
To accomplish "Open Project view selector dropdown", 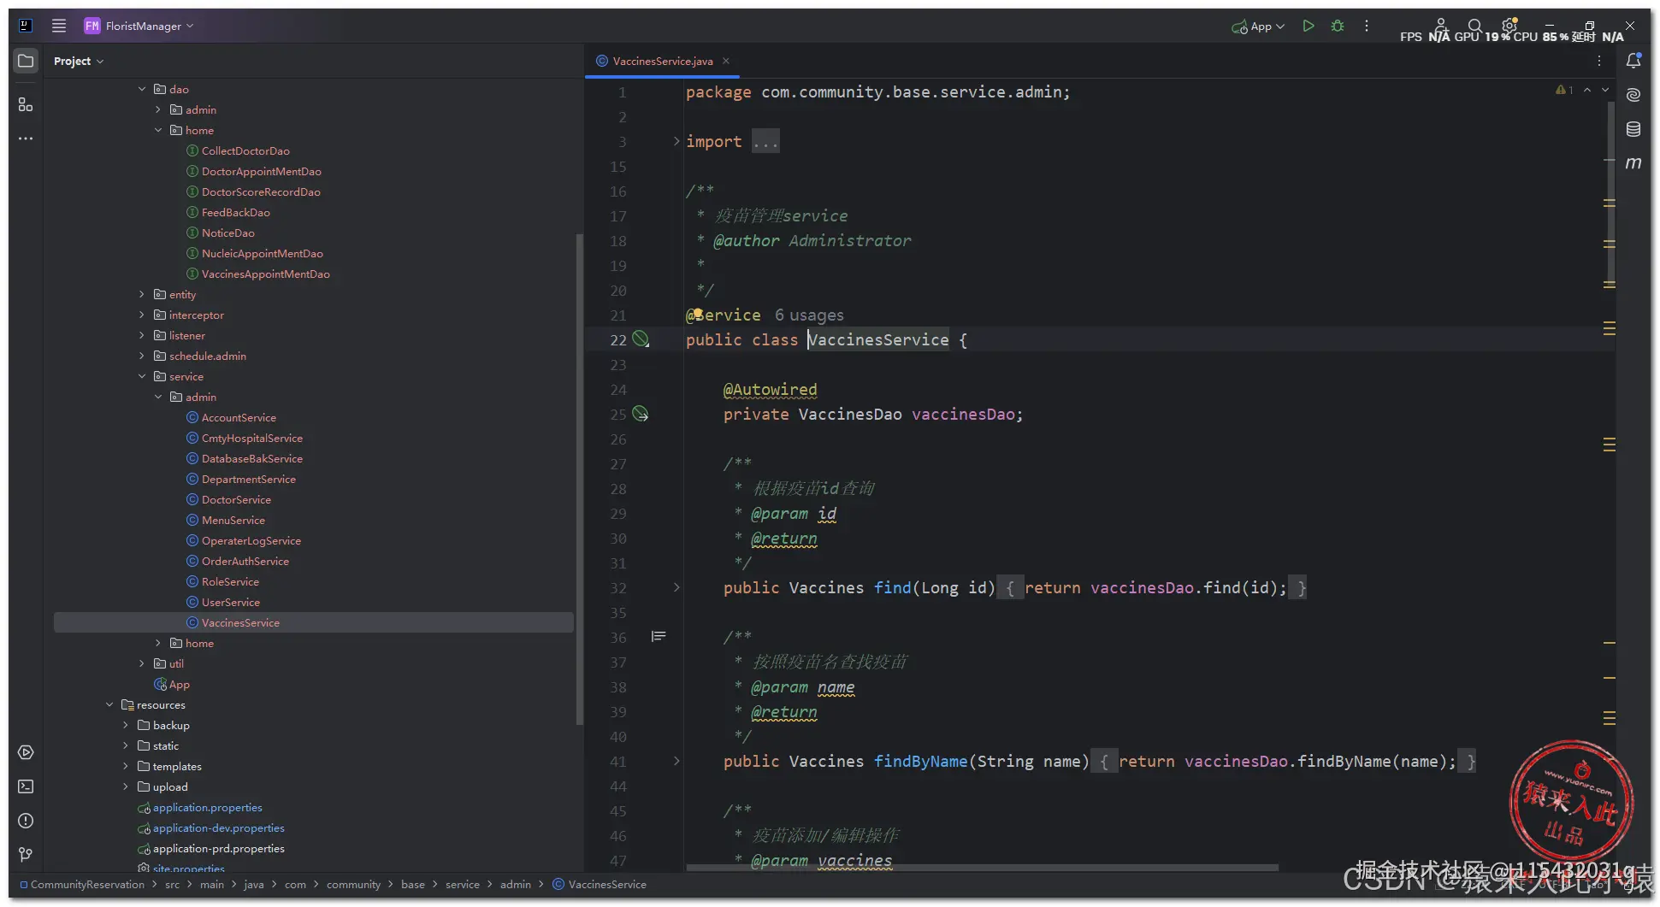I will point(78,61).
